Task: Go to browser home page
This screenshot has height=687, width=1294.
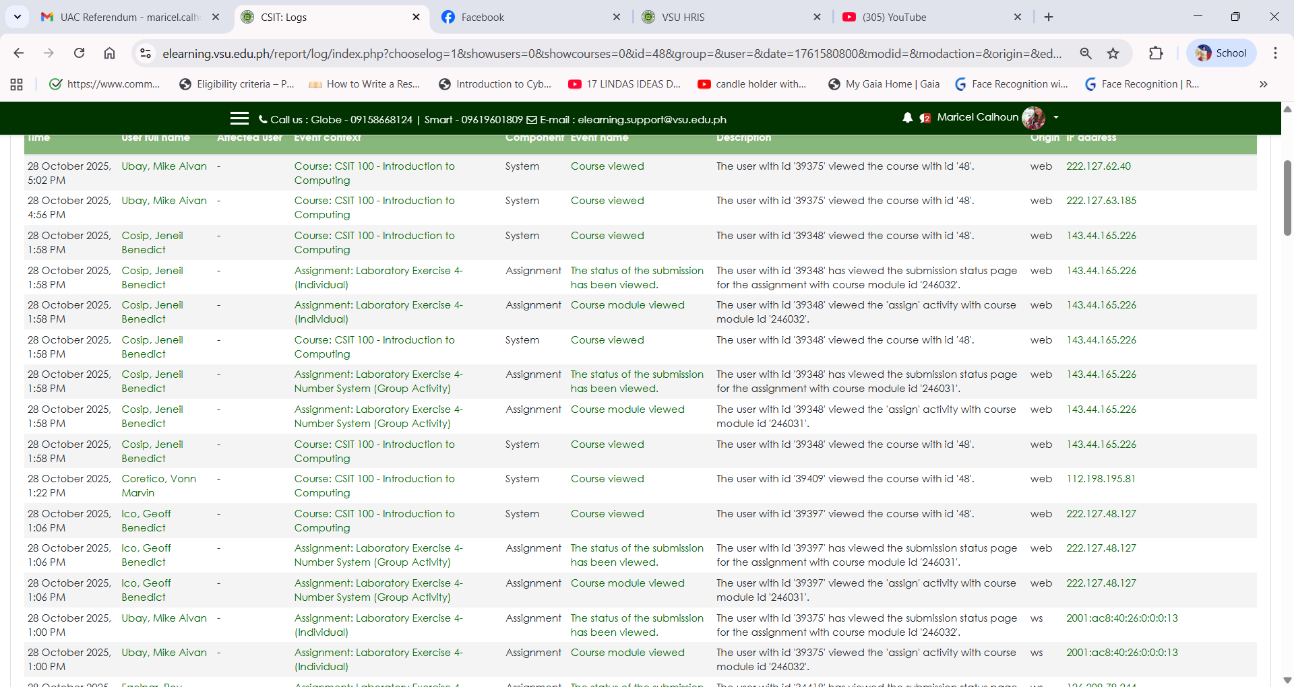Action: tap(109, 53)
